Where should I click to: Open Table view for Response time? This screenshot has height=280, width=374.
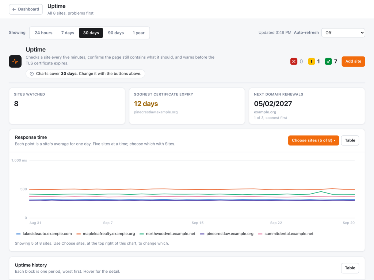(350, 140)
